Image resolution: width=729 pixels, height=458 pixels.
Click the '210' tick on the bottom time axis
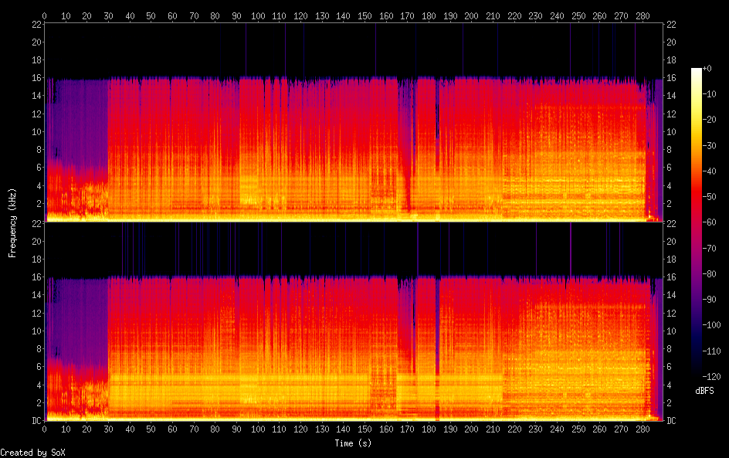pyautogui.click(x=493, y=429)
